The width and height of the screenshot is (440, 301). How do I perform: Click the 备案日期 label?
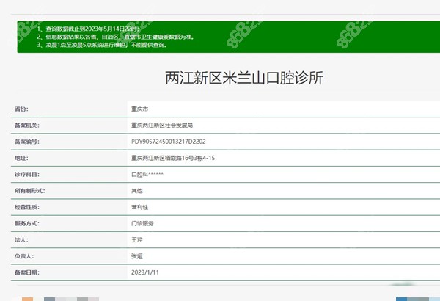click(27, 272)
